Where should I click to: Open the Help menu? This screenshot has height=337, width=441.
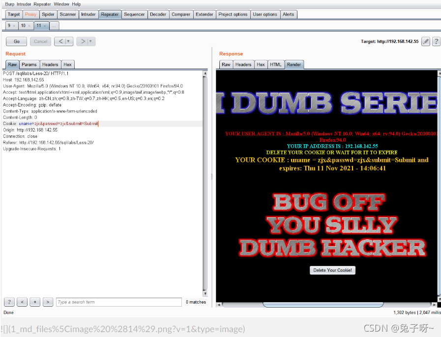click(x=76, y=4)
